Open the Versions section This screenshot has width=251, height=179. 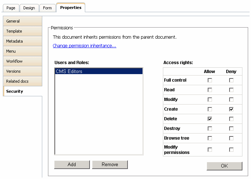click(22, 71)
